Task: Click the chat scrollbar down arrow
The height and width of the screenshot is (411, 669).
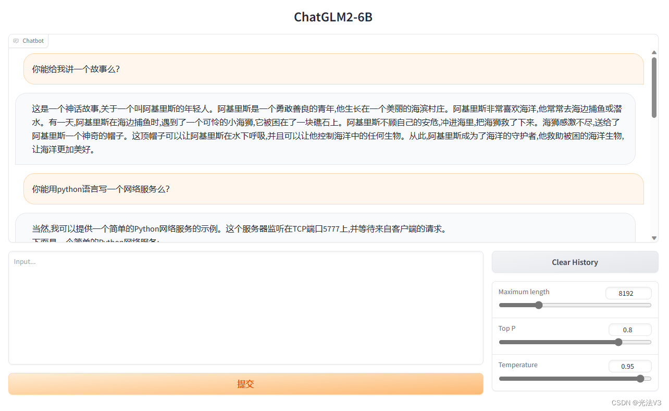Action: point(654,238)
